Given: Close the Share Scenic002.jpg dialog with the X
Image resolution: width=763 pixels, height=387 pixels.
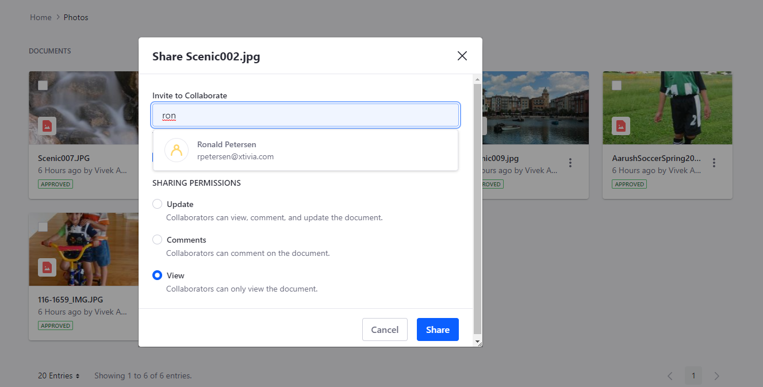Looking at the screenshot, I should click(462, 56).
